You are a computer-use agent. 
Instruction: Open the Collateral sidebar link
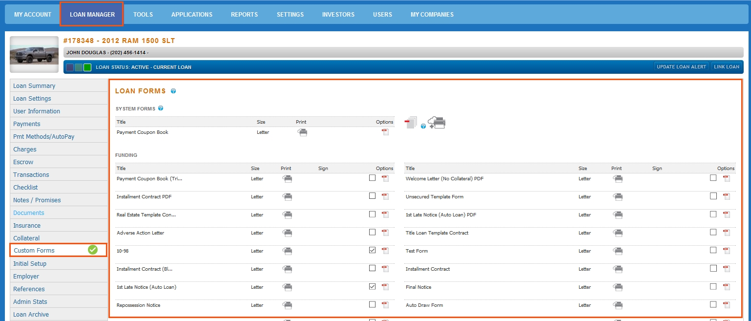pyautogui.click(x=59, y=238)
